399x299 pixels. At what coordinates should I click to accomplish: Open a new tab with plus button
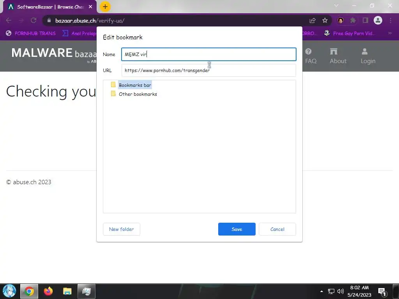pos(105,7)
